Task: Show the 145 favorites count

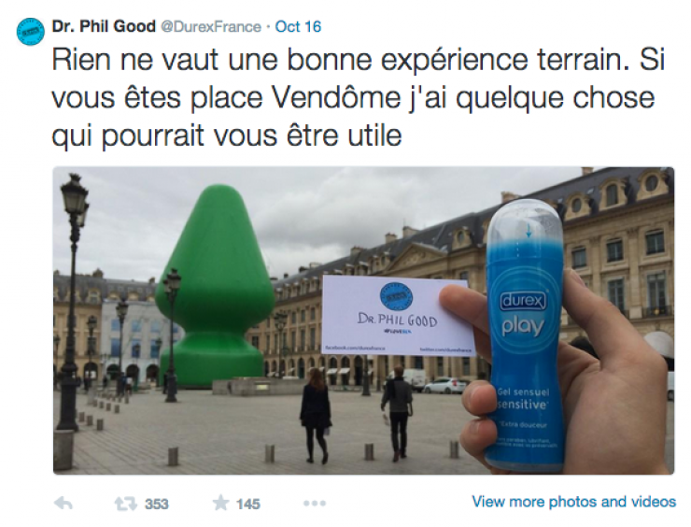Action: click(x=248, y=504)
